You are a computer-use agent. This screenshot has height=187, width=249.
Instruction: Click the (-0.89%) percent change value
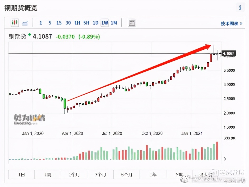(x=89, y=37)
